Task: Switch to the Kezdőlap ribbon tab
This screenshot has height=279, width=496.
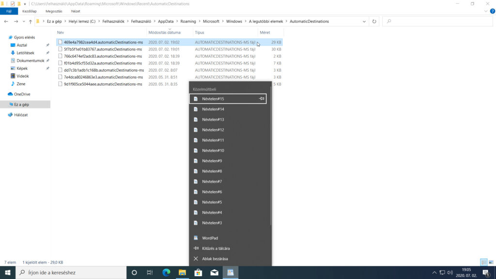Action: pyautogui.click(x=30, y=11)
